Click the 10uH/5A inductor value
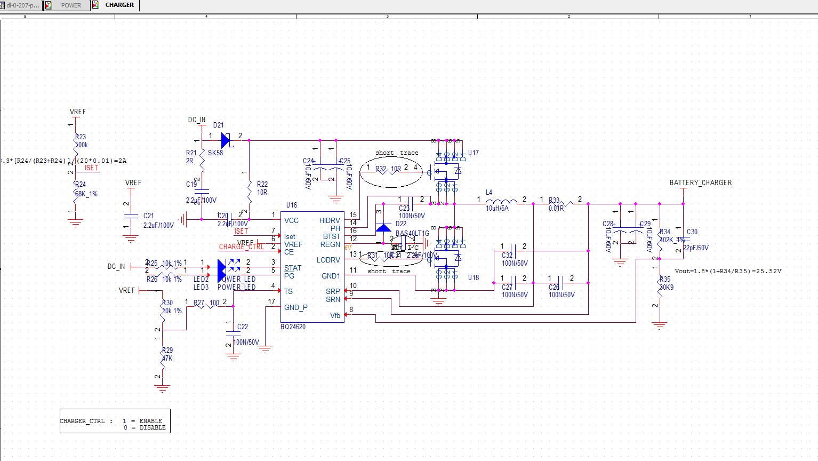Image resolution: width=818 pixels, height=461 pixels. pos(497,208)
